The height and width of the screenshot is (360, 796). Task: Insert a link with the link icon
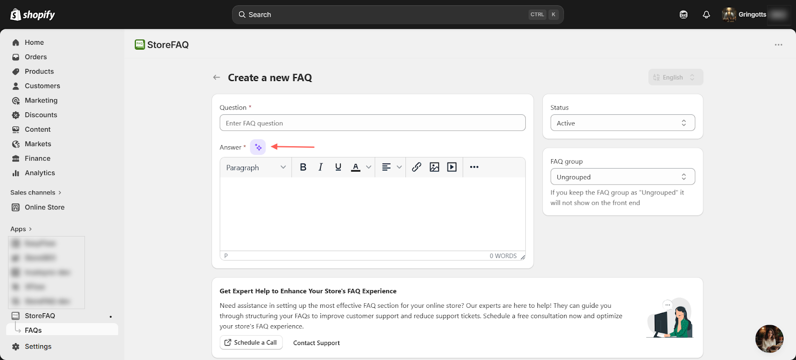[x=416, y=167]
